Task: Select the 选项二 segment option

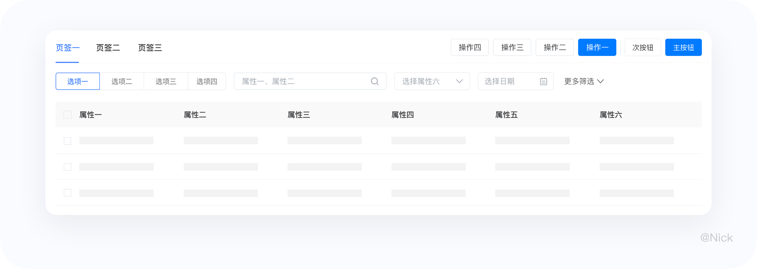Action: (122, 81)
